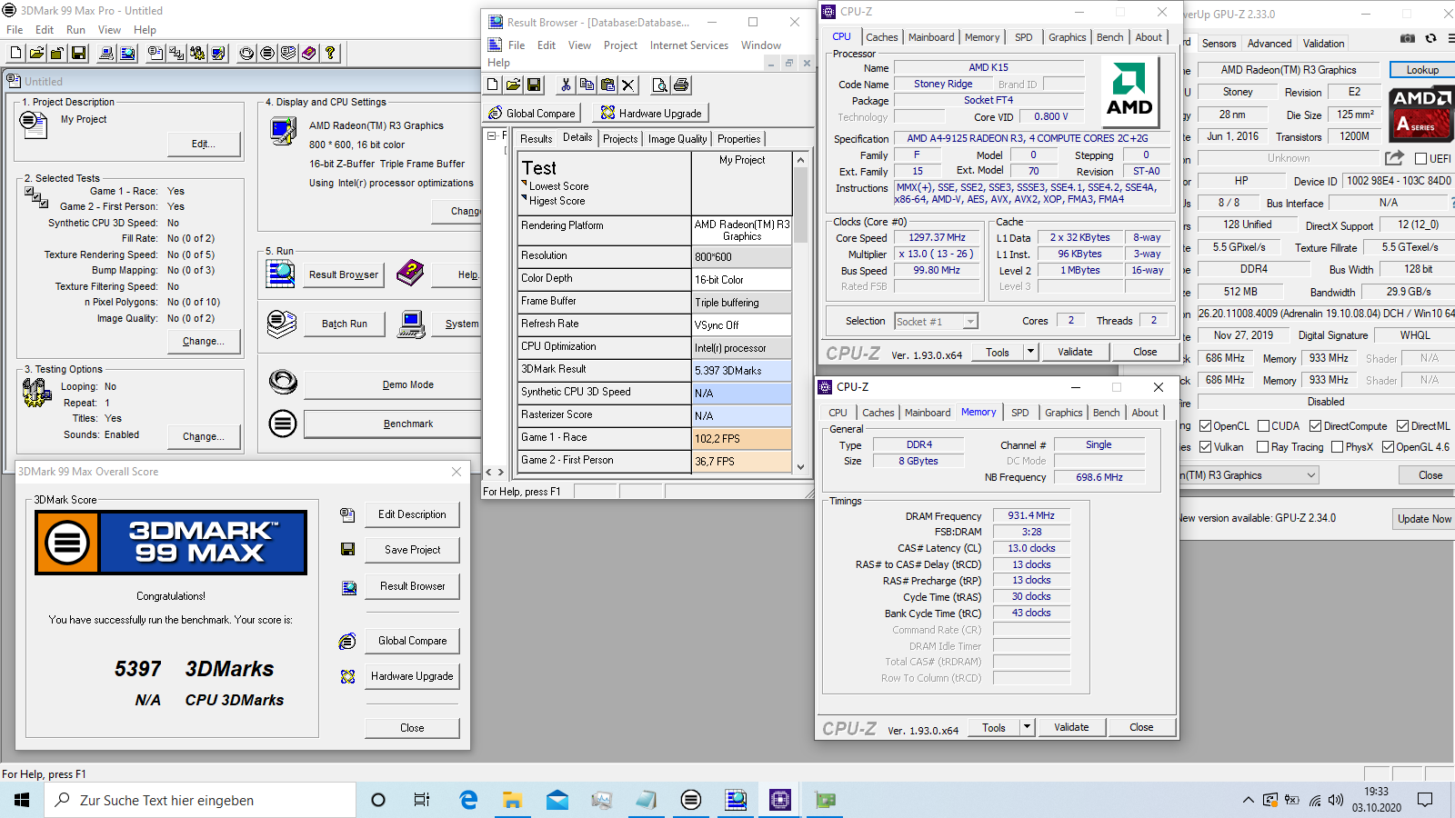Click the System info computer icon in 3DMark toolbar

pyautogui.click(x=106, y=54)
